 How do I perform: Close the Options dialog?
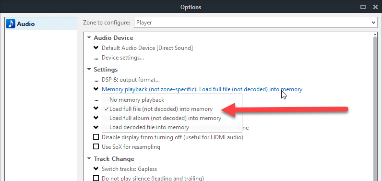pyautogui.click(x=375, y=7)
